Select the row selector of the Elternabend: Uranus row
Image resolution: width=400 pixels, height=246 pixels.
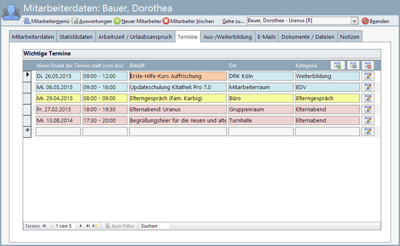[27, 109]
